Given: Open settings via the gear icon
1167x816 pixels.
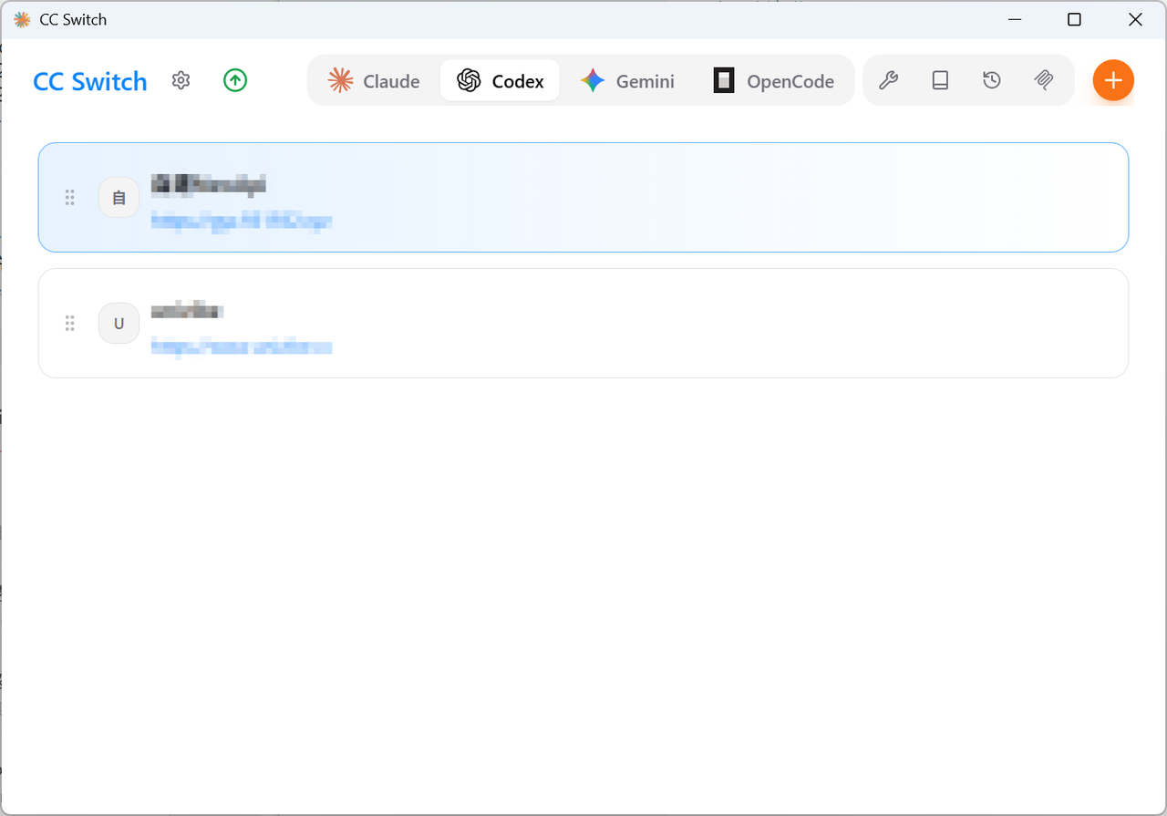Looking at the screenshot, I should (181, 80).
